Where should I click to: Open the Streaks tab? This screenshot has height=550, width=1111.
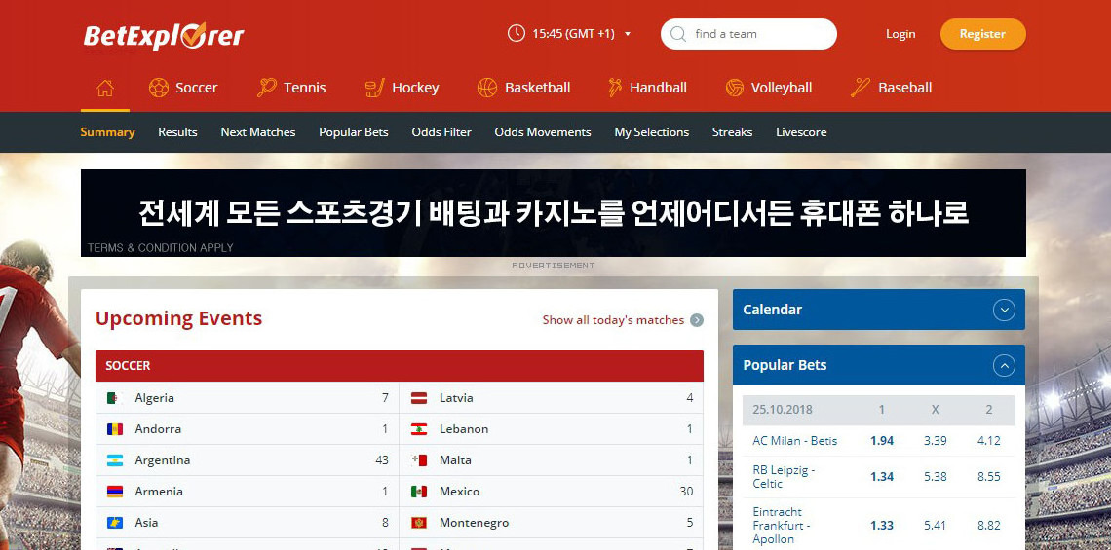tap(733, 132)
